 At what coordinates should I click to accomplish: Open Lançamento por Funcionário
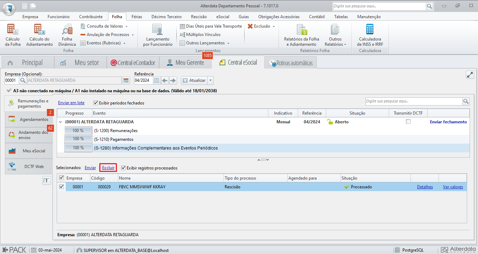coord(158,35)
